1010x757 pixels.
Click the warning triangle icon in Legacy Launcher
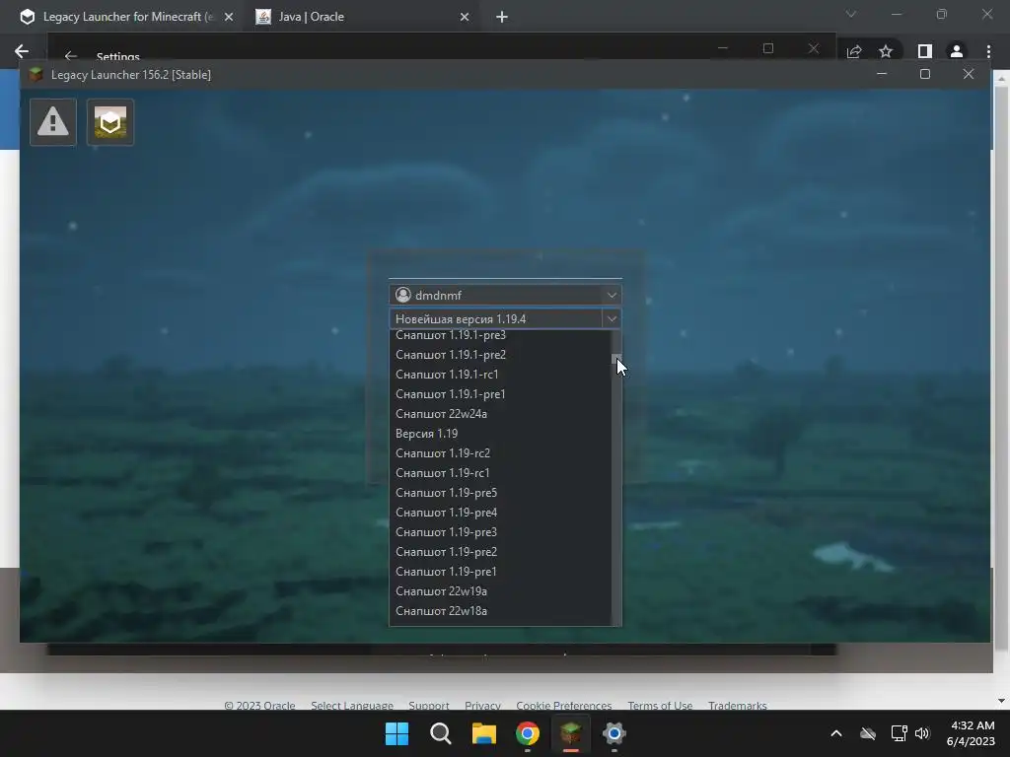pyautogui.click(x=53, y=121)
